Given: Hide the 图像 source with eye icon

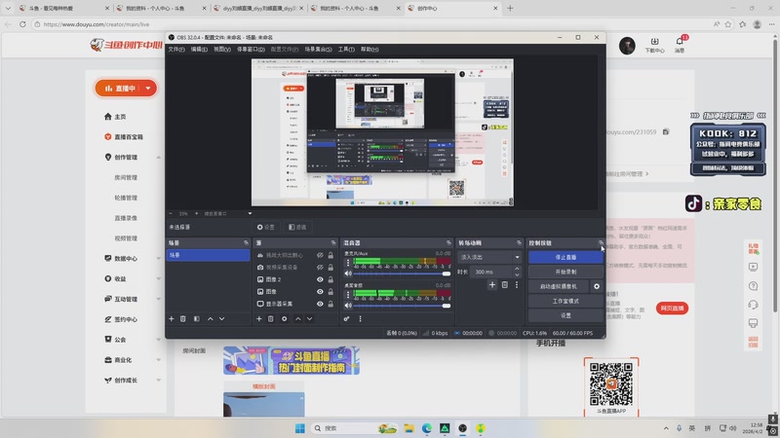Looking at the screenshot, I should 320,291.
